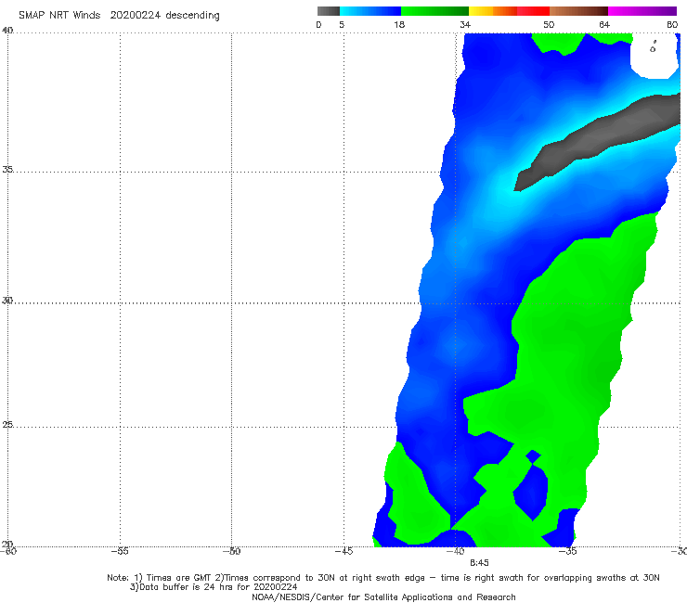Click the gray segment of the color bar

point(328,11)
